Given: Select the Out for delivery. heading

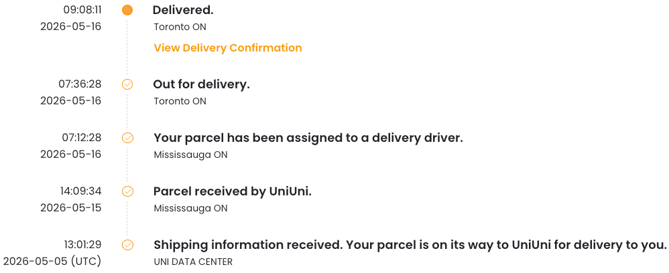Looking at the screenshot, I should (201, 84).
